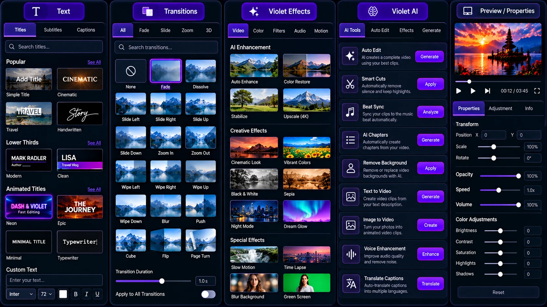547x307 pixels.
Task: Click the Image to Video picture icon
Action: click(x=351, y=225)
